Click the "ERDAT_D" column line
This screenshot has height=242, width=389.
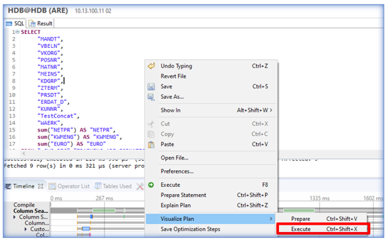(x=53, y=102)
